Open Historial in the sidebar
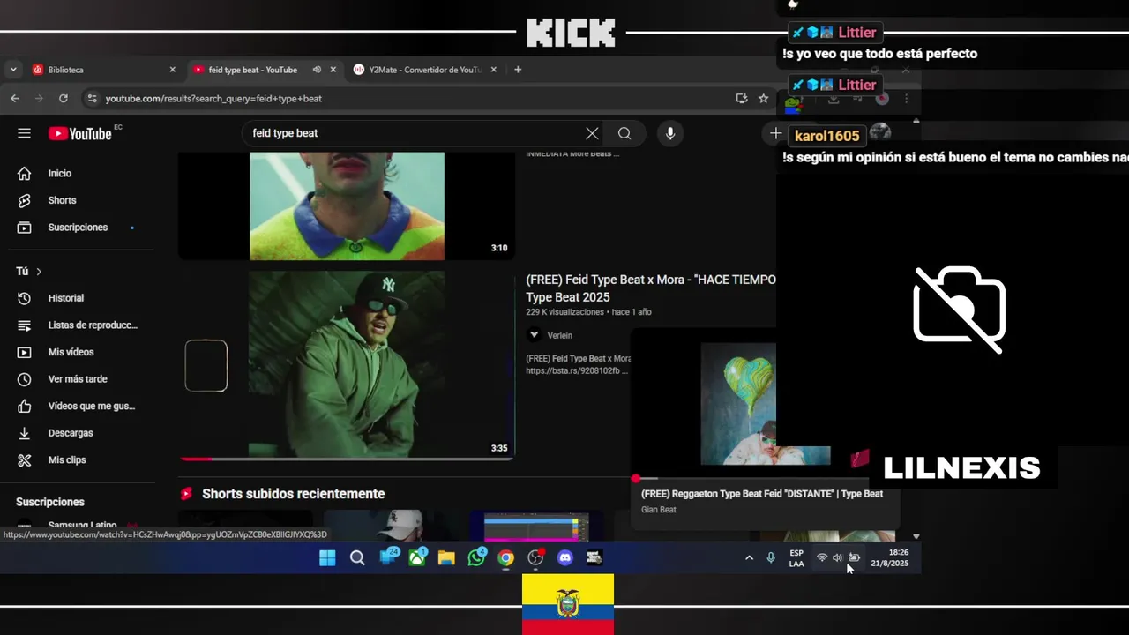The height and width of the screenshot is (635, 1129). [66, 298]
